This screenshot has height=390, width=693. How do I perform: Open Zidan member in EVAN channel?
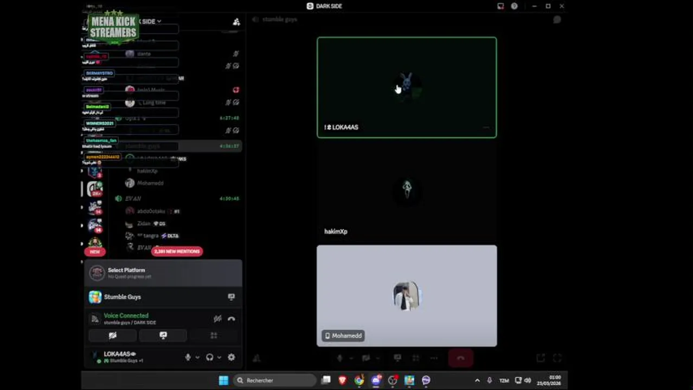pyautogui.click(x=144, y=223)
